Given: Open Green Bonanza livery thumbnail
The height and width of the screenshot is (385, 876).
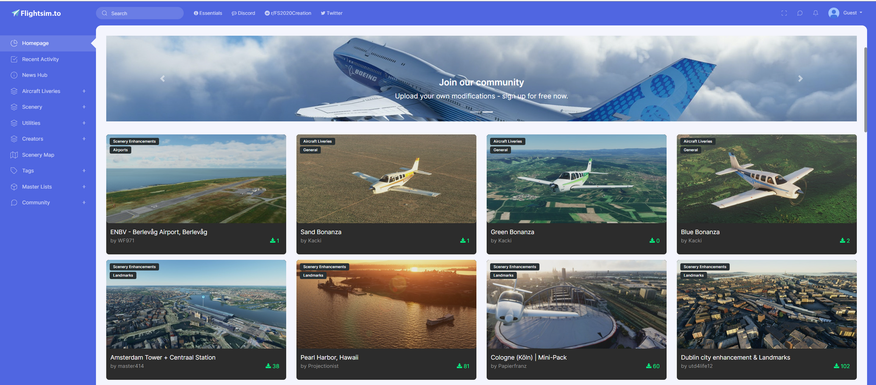Looking at the screenshot, I should pyautogui.click(x=576, y=179).
